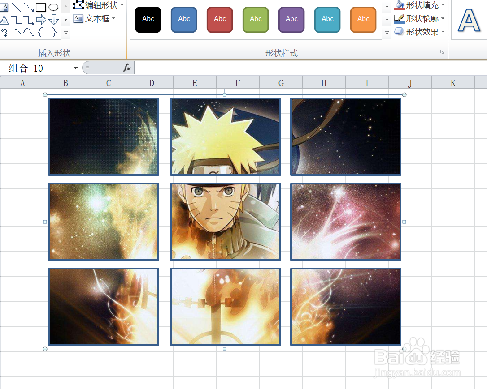
Task: Expand the full shapes gallery
Action: coord(65,33)
